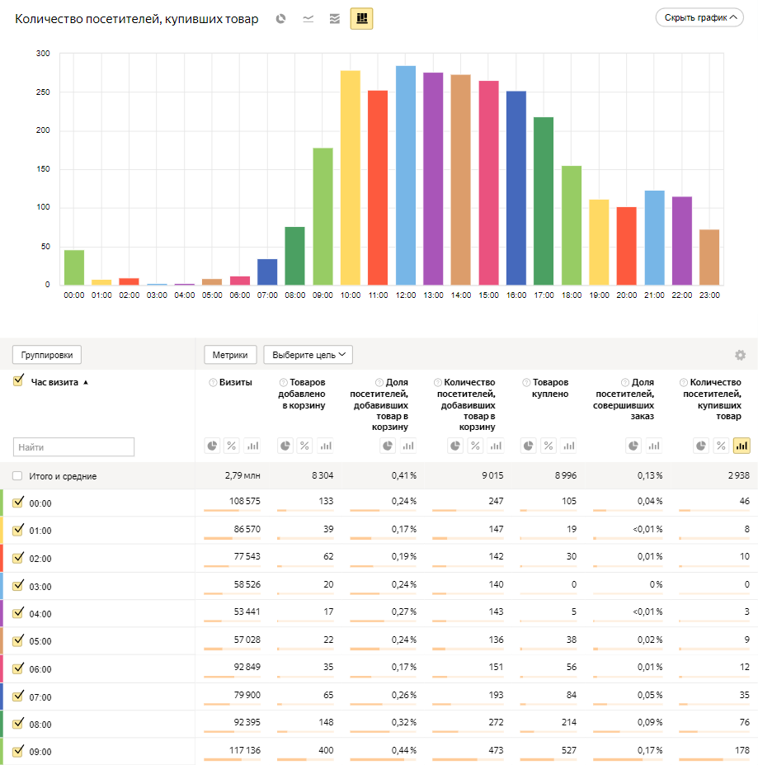Click percent icon under Товаров куплено column
Image resolution: width=758 pixels, height=765 pixels.
tap(548, 446)
